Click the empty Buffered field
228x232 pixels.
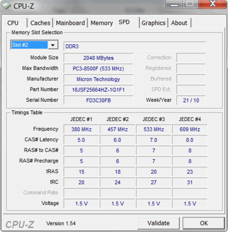pyautogui.click(x=191, y=79)
